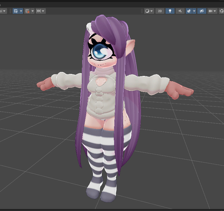Open grid snapping settings dropdown arrow

click(x=33, y=11)
